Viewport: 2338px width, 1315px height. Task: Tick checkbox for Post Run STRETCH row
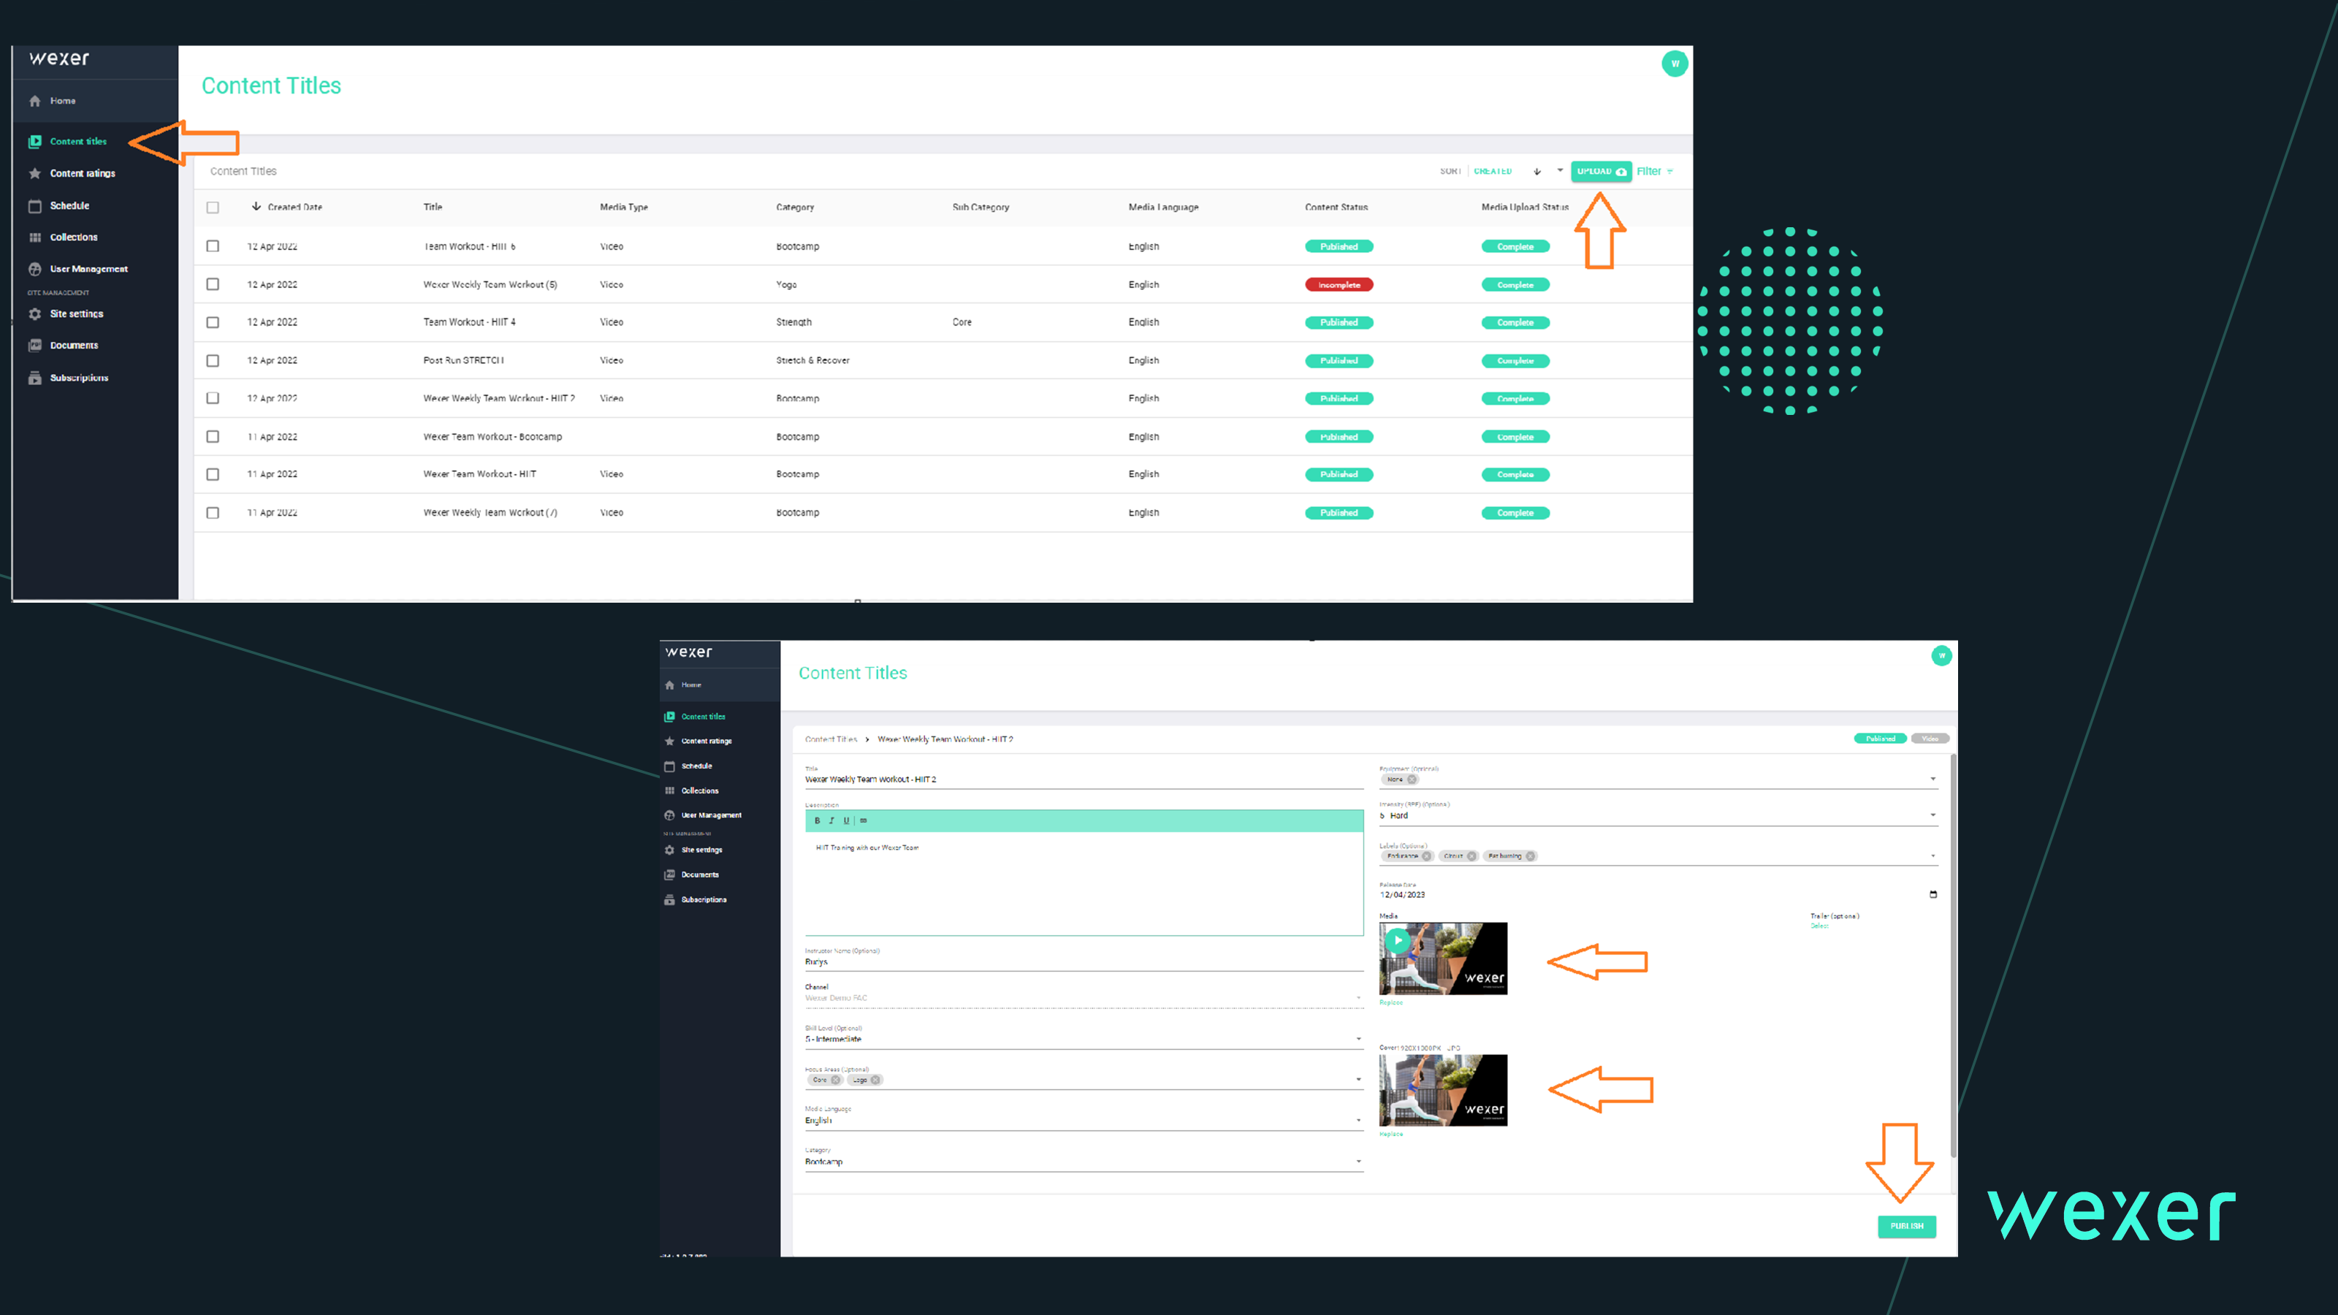(213, 360)
